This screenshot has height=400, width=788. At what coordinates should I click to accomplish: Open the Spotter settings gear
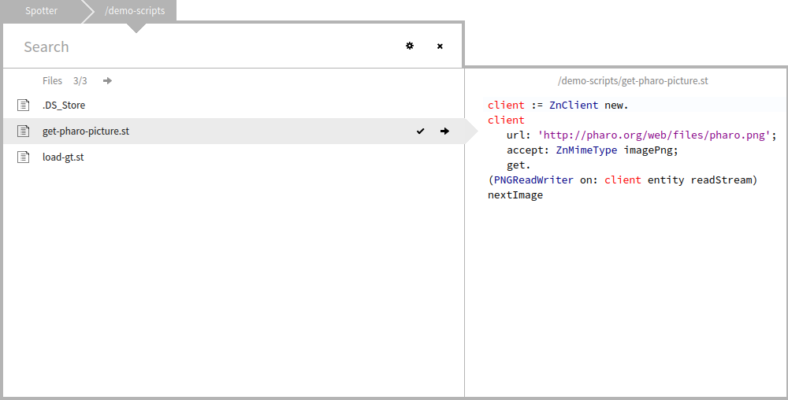coord(410,46)
